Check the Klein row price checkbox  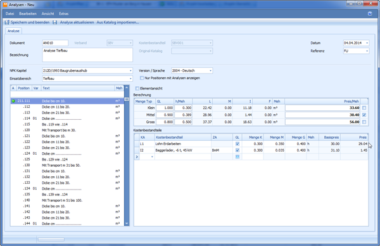364,108
